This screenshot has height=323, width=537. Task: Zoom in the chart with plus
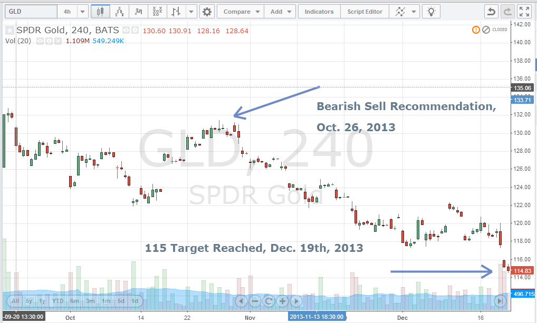click(x=282, y=301)
